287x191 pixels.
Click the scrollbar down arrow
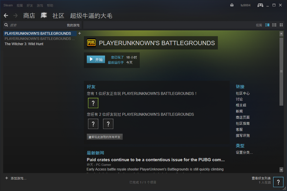pyautogui.click(x=281, y=170)
